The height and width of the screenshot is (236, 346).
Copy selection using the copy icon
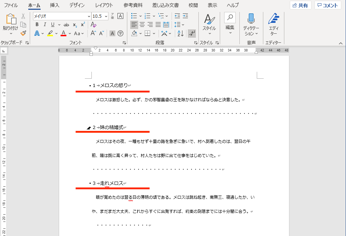coord(23,25)
